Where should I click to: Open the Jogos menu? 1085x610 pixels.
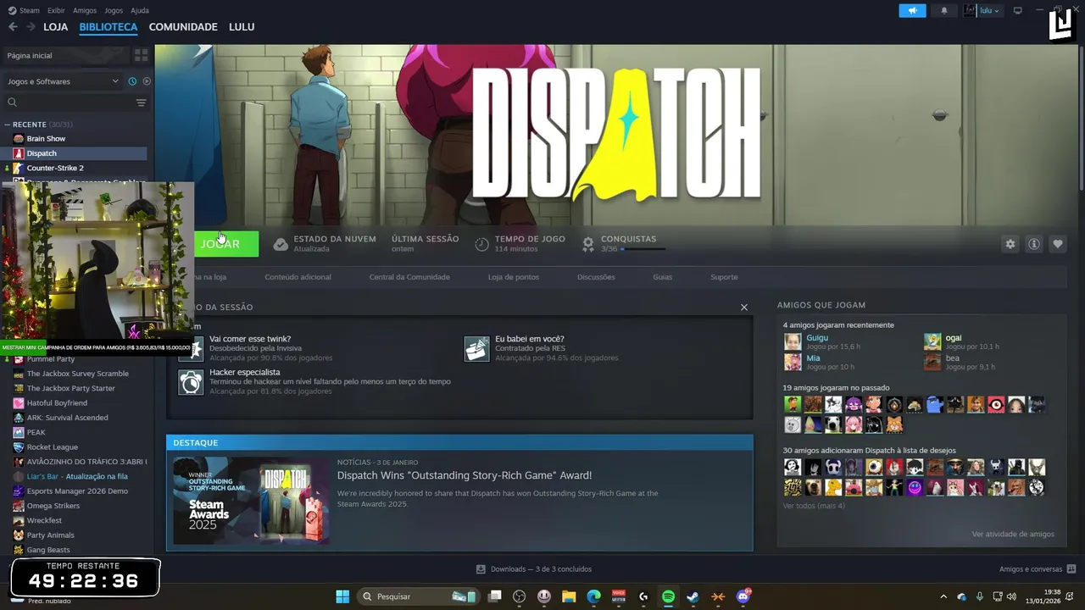click(x=113, y=10)
